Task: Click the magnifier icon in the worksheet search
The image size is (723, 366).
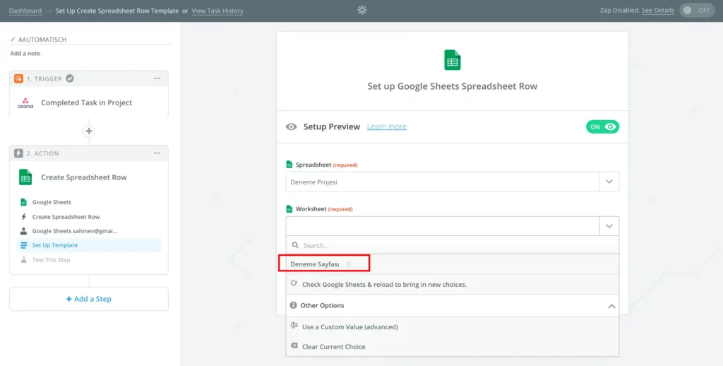Action: [295, 245]
